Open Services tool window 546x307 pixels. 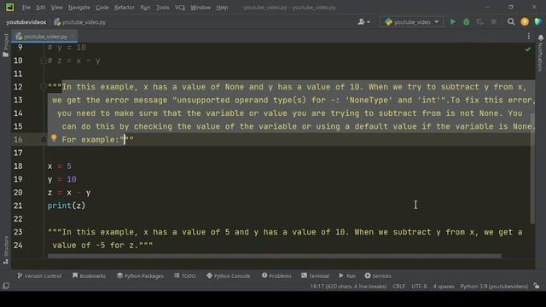point(378,275)
